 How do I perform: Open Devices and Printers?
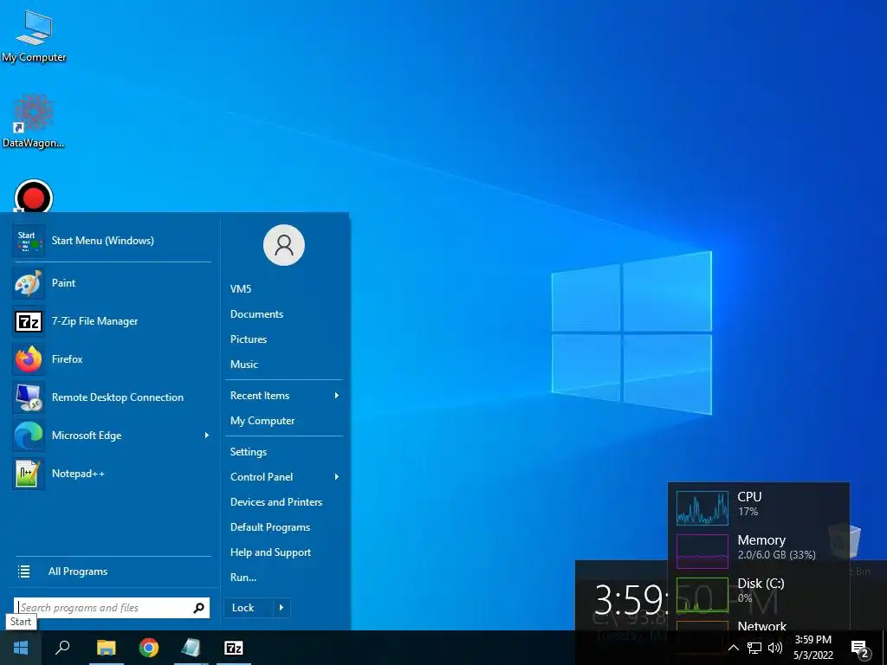click(x=276, y=502)
